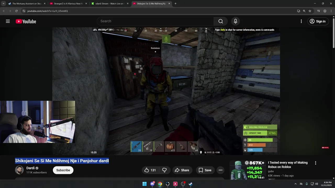Open a new browser tab
The image size is (335, 188).
pos(175,4)
